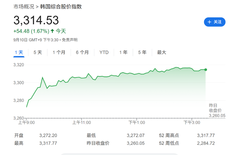Click the 52 周低点 value 2,284.72
Image resolution: width=232 pixels, height=155 pixels.
click(x=206, y=143)
